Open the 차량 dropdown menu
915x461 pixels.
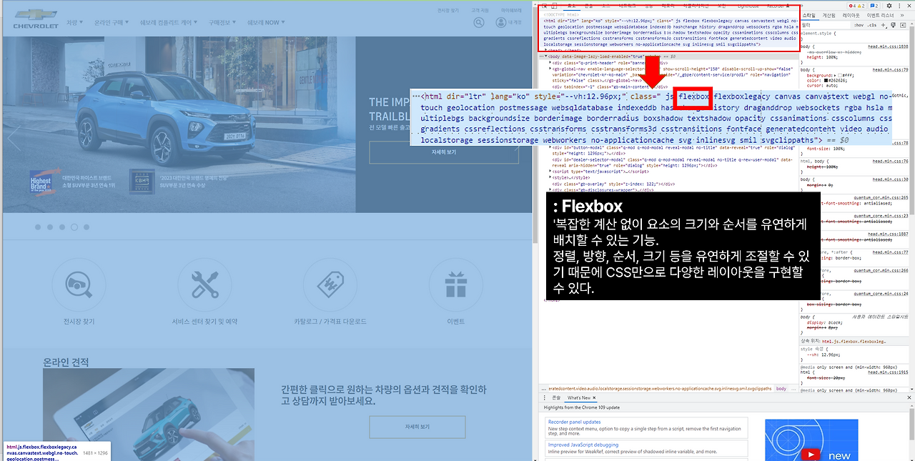pyautogui.click(x=74, y=22)
